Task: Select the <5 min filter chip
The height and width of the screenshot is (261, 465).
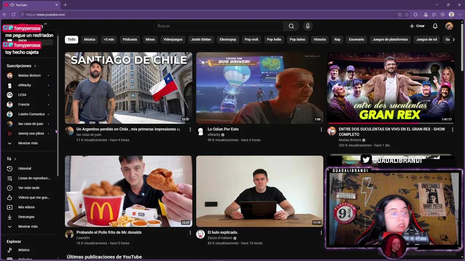Action: 109,40
